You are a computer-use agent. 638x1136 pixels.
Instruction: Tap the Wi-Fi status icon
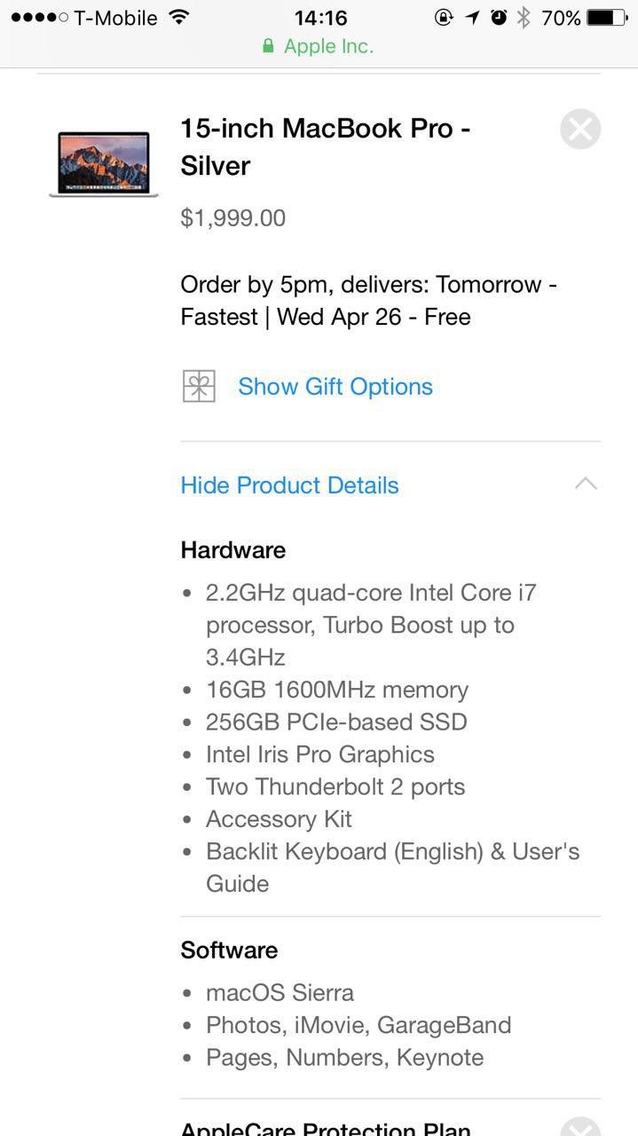pos(179,18)
